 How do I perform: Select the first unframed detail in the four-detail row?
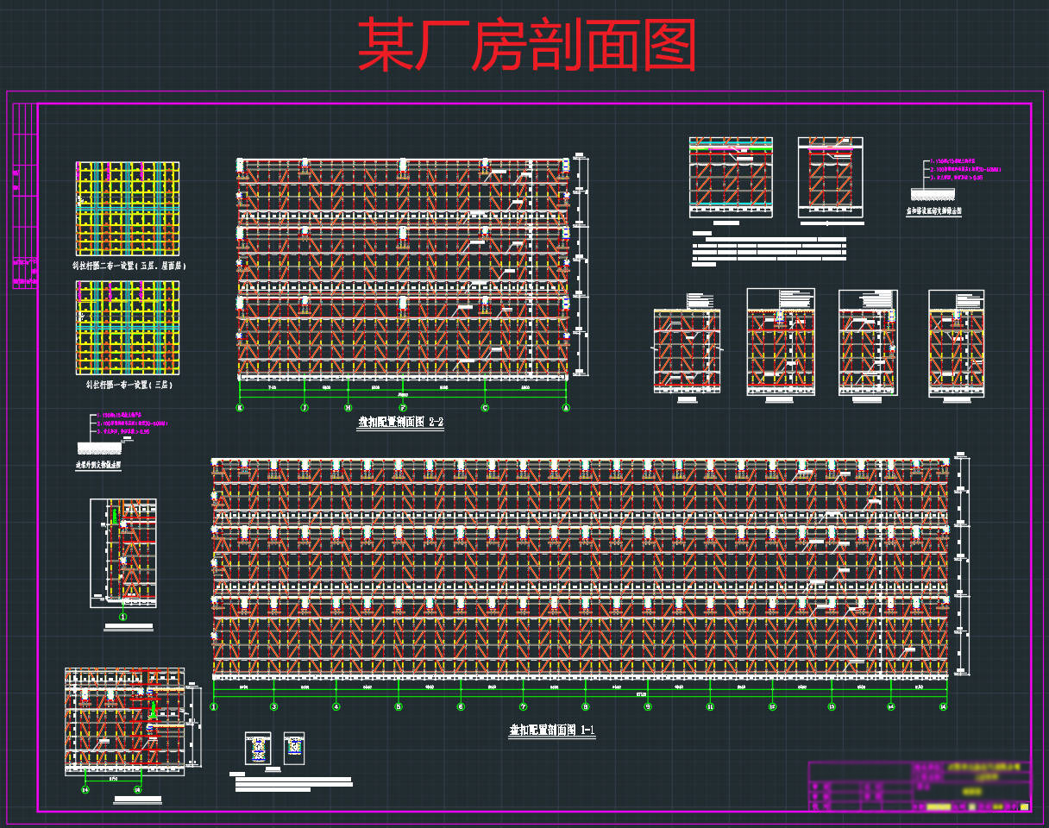tap(687, 350)
